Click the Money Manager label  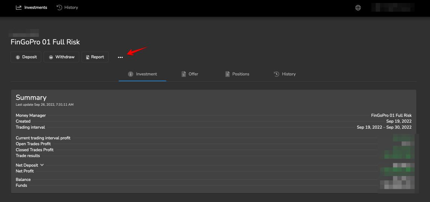tap(31, 115)
